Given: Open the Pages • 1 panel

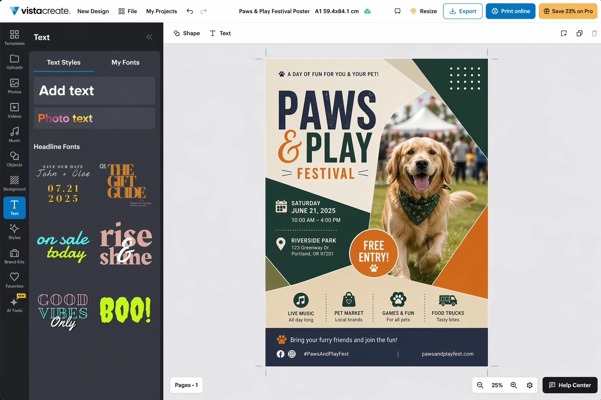Looking at the screenshot, I should click(x=186, y=385).
